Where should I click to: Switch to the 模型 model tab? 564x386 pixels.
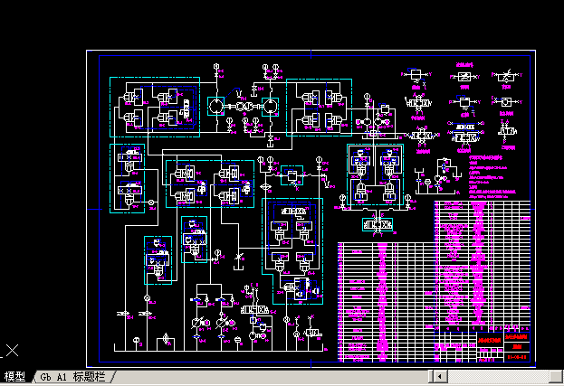click(14, 377)
